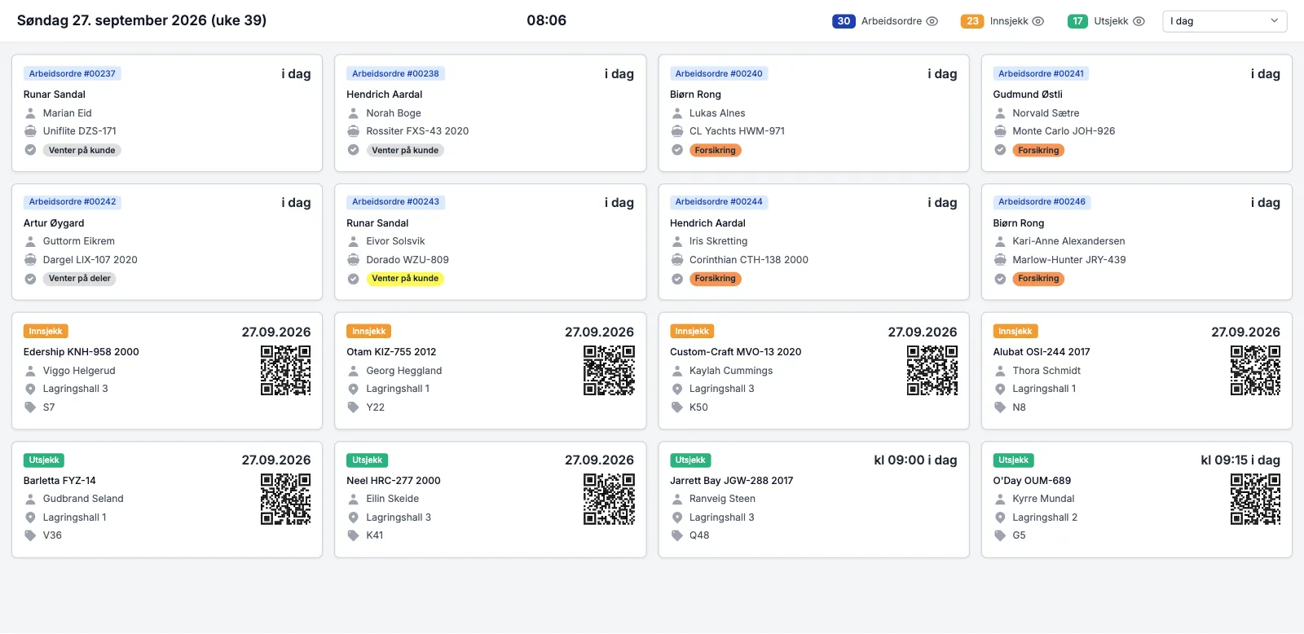Click the person icon beside Norvald Sætre
1304x634 pixels.
click(1000, 113)
